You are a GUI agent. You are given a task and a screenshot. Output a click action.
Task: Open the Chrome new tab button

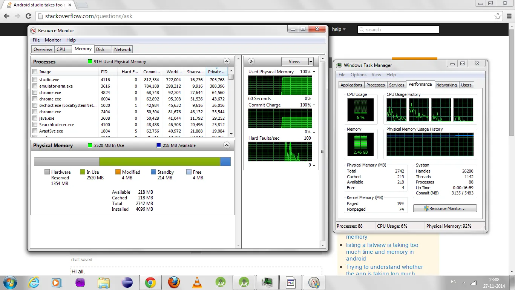(83, 5)
